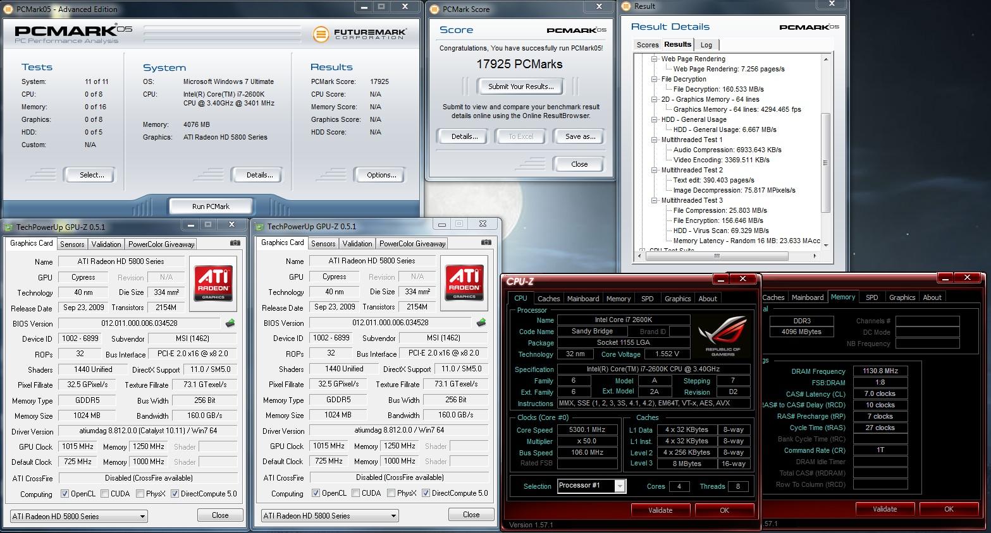Switch to Scores tab in Result Details

tap(648, 45)
